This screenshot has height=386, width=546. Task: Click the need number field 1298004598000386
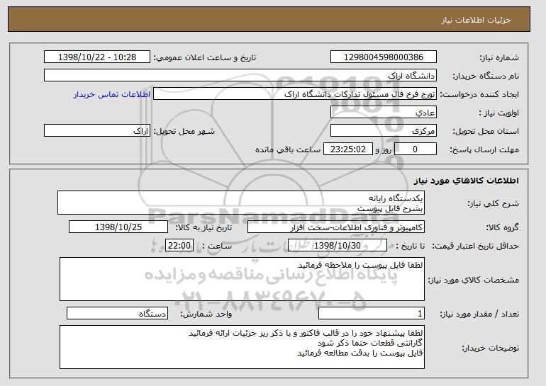(x=384, y=57)
